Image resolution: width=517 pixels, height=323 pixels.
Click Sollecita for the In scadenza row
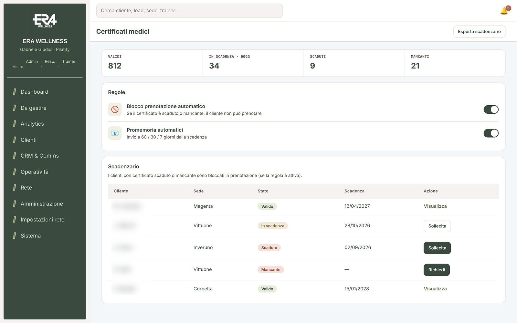[437, 226]
